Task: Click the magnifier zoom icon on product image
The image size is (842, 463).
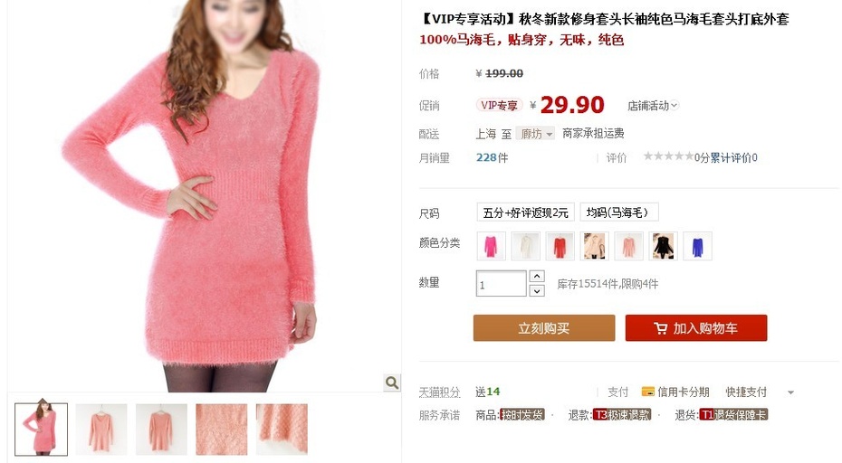Action: click(x=392, y=383)
